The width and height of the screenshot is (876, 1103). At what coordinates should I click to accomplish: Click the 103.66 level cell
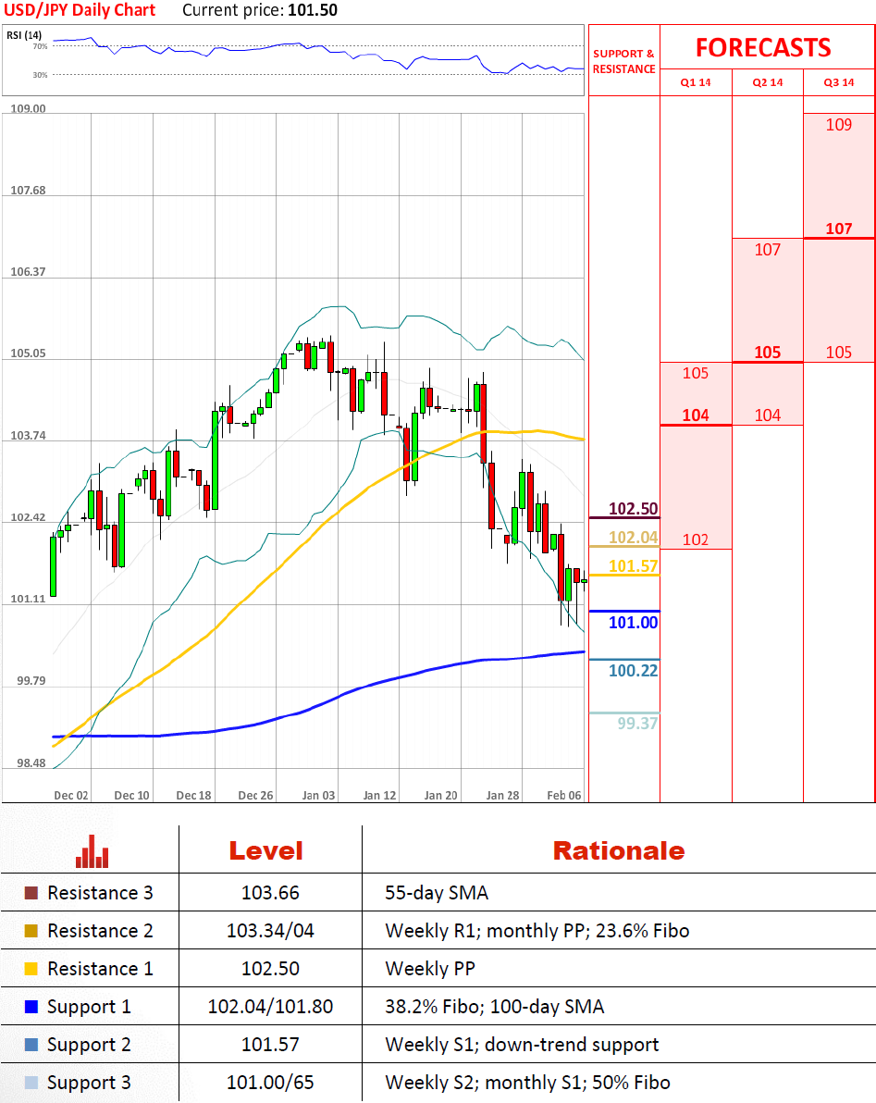(x=271, y=893)
